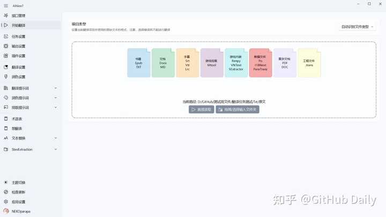Select the orange Srt Vtt Lrc subtitle card
The image size is (386, 217).
(187, 63)
